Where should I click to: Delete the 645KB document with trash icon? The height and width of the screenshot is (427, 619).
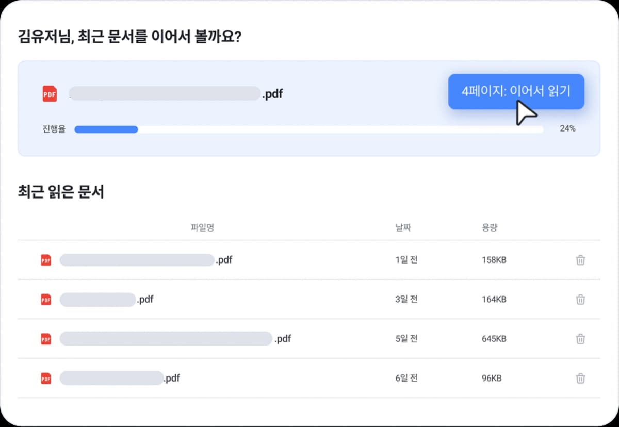(x=580, y=339)
